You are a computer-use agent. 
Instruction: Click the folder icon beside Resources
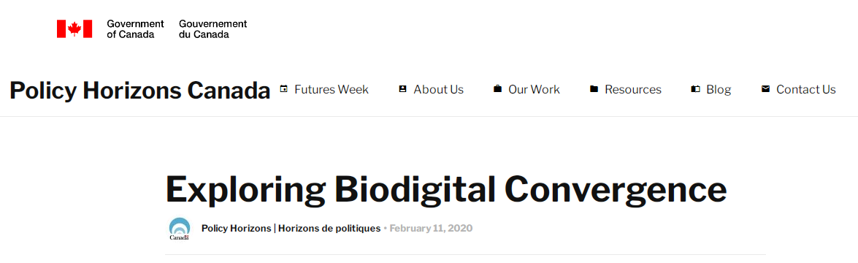pyautogui.click(x=594, y=89)
